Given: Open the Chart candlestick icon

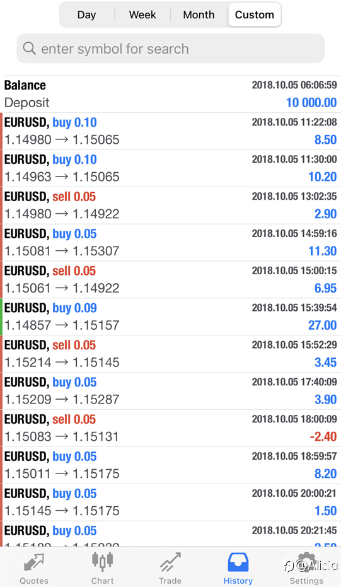Looking at the screenshot, I should pyautogui.click(x=102, y=562).
